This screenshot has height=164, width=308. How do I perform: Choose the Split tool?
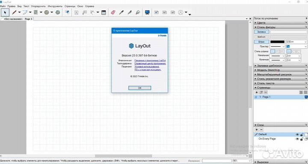pos(130,12)
